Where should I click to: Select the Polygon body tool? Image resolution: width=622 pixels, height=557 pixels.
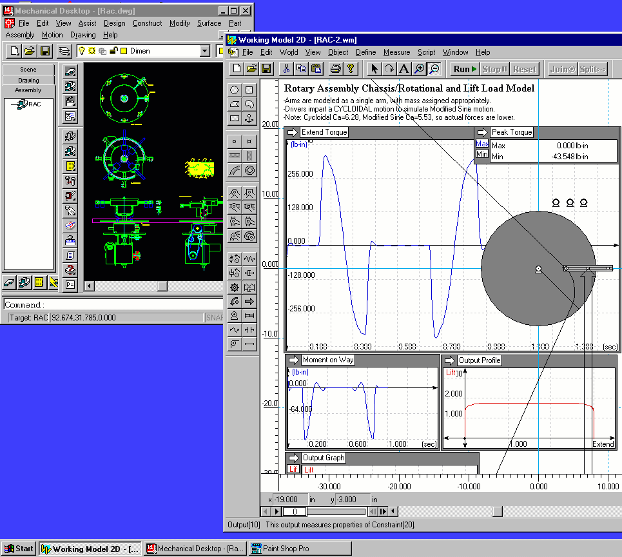[x=235, y=104]
